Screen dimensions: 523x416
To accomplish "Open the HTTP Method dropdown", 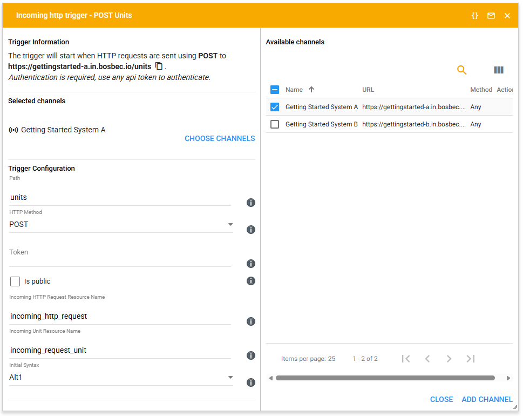I will pos(121,225).
